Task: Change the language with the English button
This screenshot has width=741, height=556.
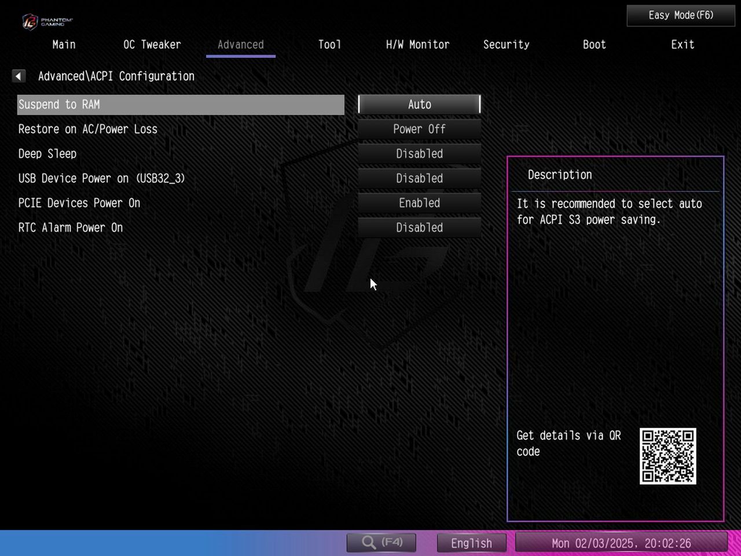Action: [471, 543]
